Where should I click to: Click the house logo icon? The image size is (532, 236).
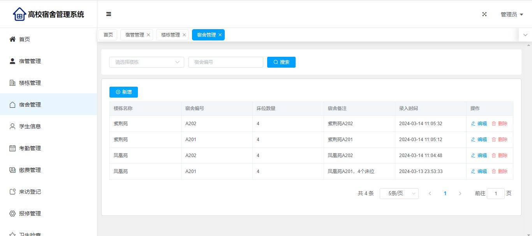(x=19, y=14)
